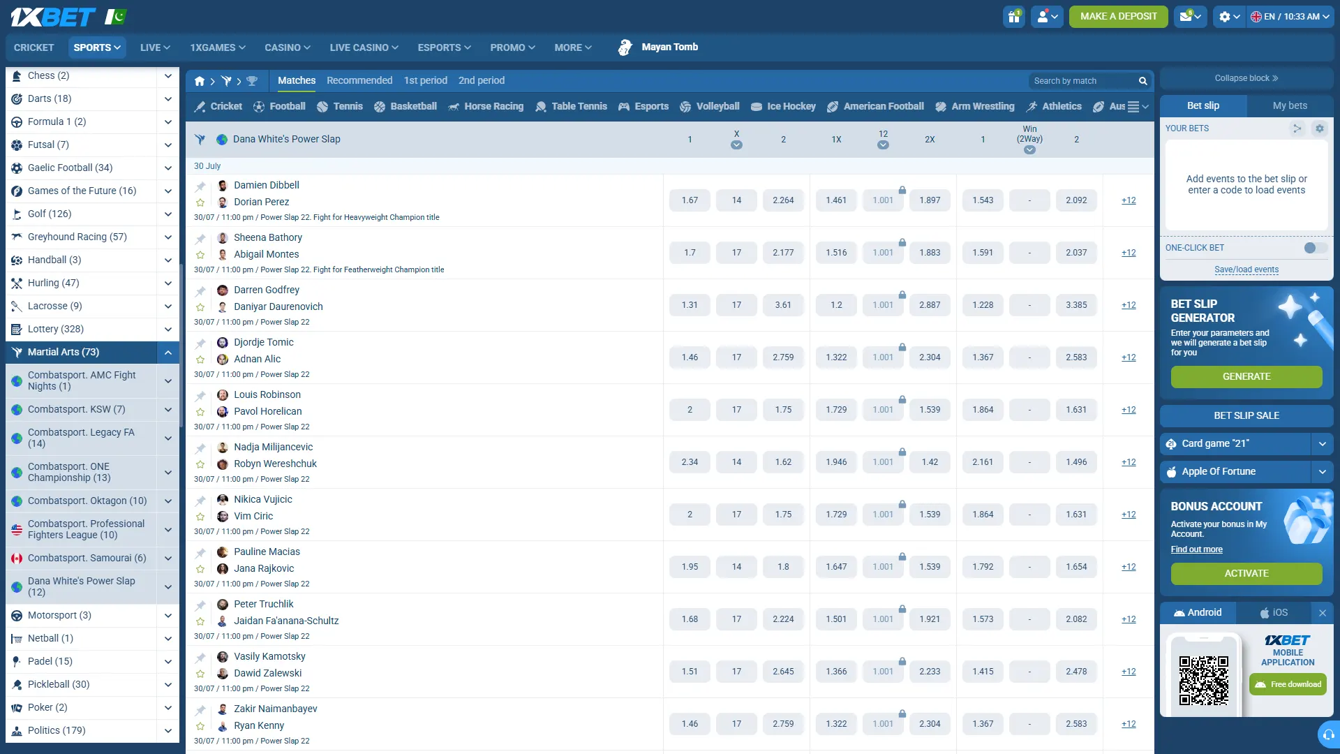1340x754 pixels.
Task: Click the Free download button
Action: [x=1288, y=684]
